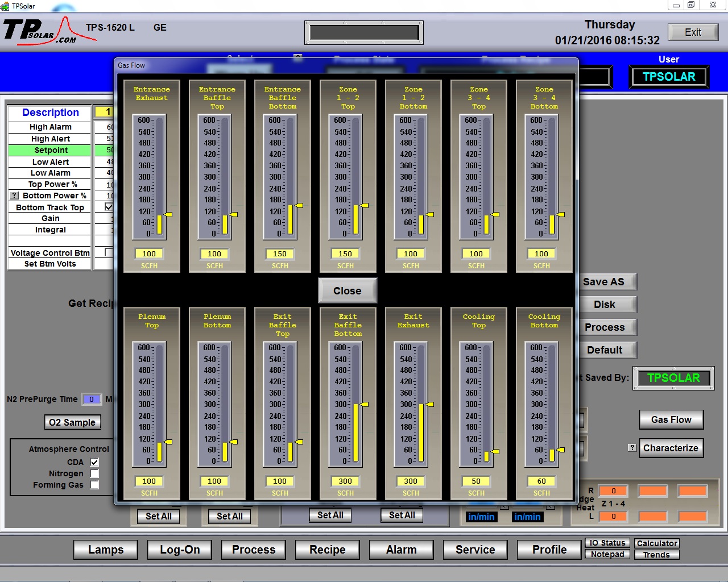728x582 pixels.
Task: Open the Log-On screen
Action: (x=180, y=550)
